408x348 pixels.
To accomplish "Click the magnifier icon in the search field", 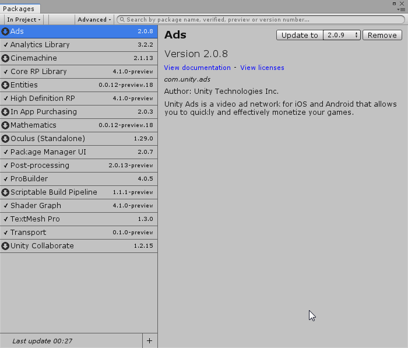I will tap(122, 19).
